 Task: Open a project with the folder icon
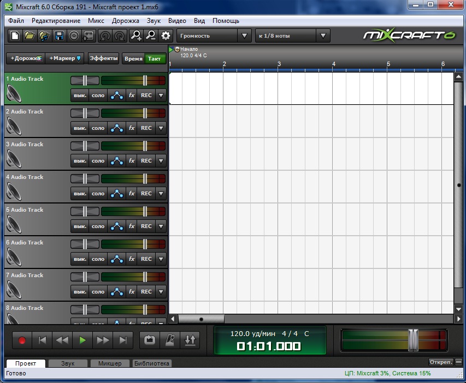[x=30, y=36]
